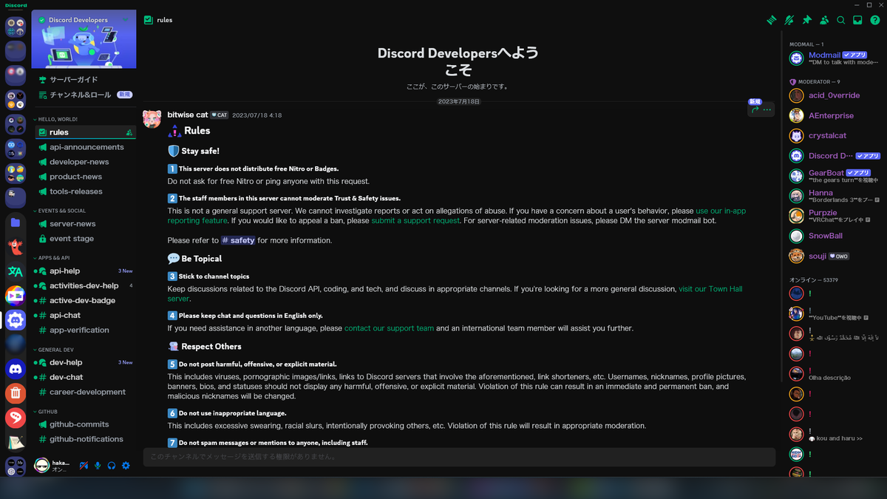Follow the 'submit a support request' link

pos(415,220)
